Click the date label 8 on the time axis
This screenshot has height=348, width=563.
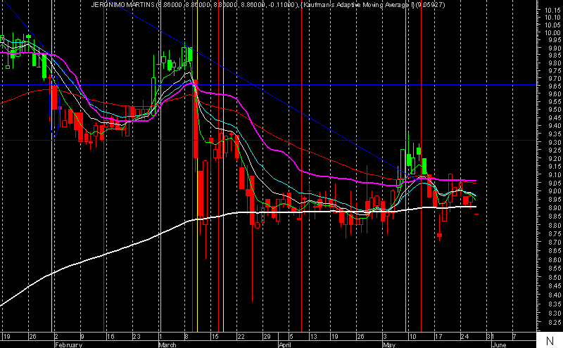[186, 337]
